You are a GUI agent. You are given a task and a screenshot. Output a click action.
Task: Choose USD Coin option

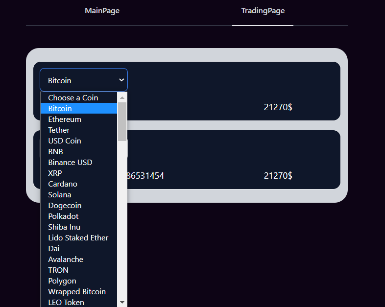tap(79, 141)
